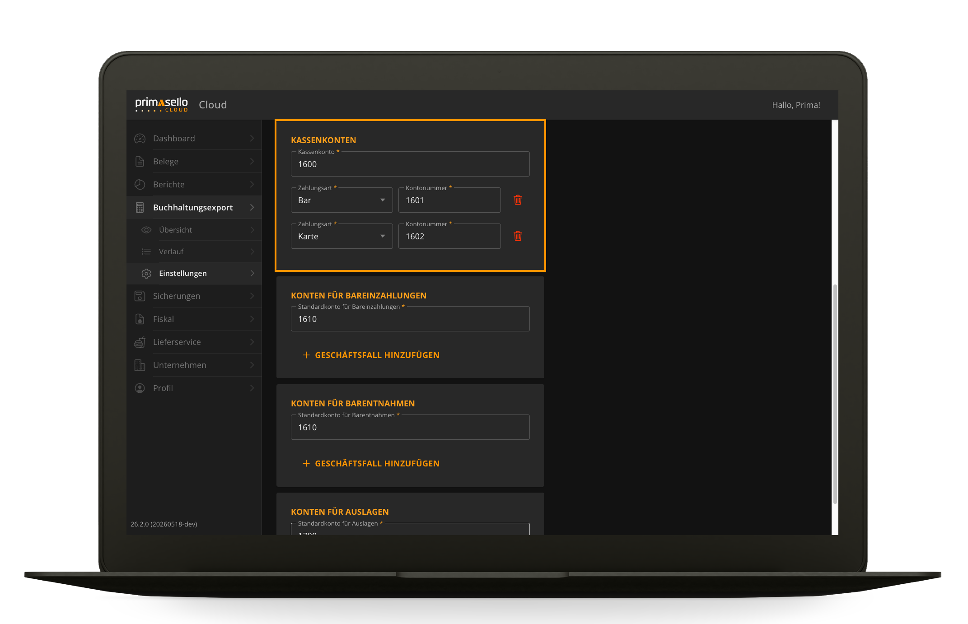
Task: Click the Kassenkonto field with 1600
Action: [410, 164]
